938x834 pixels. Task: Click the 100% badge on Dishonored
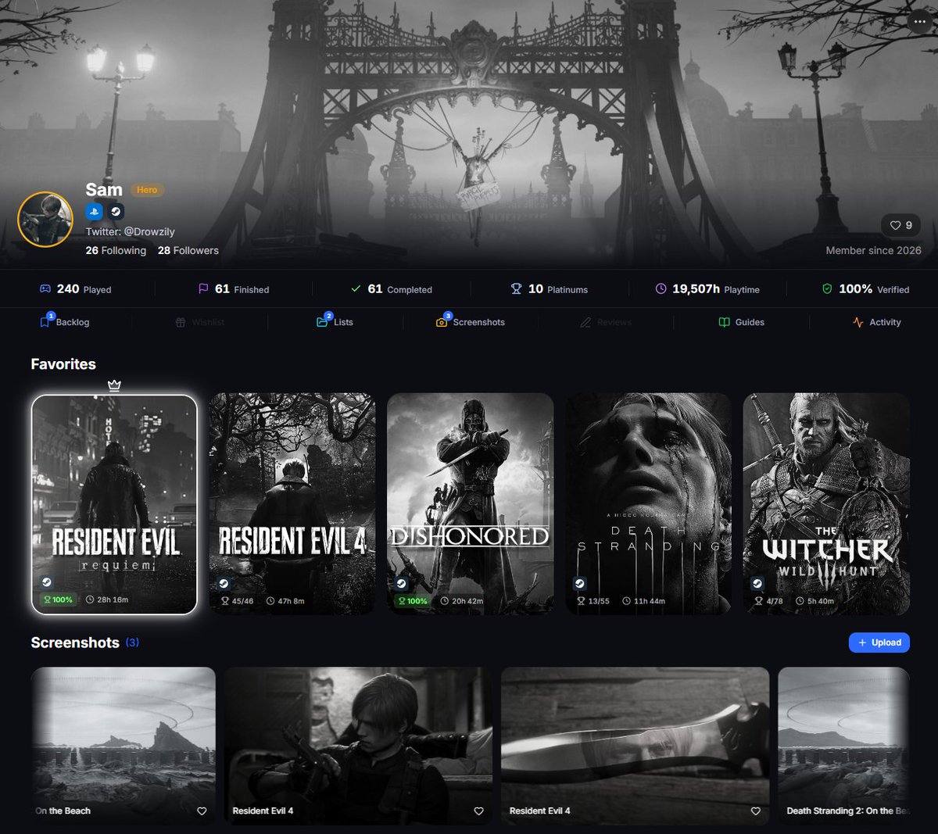click(413, 601)
